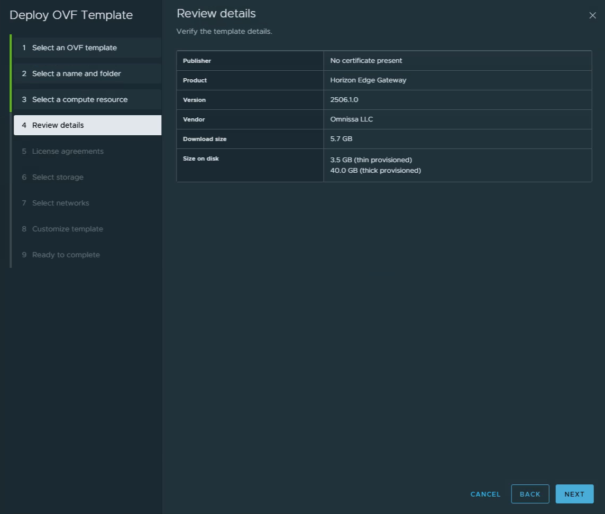Cancel the OVF deployment wizard

(x=485, y=494)
